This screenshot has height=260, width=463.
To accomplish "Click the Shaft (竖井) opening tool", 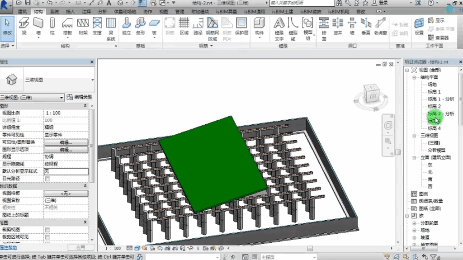I will 338,26.
